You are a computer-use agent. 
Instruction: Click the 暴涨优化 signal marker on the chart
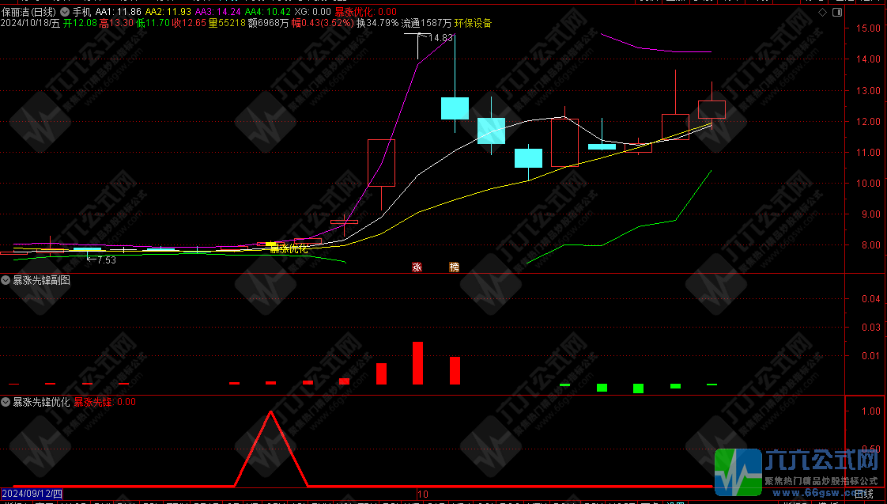(289, 248)
